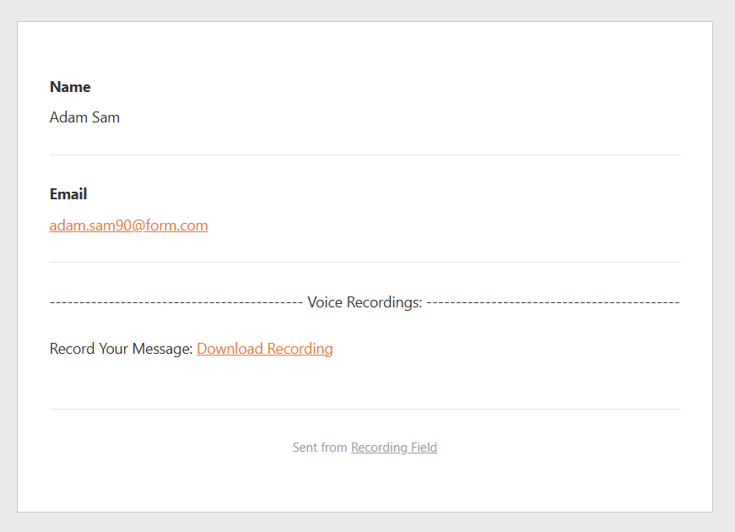
Task: Click the word Download in the recording link
Action: pos(230,349)
